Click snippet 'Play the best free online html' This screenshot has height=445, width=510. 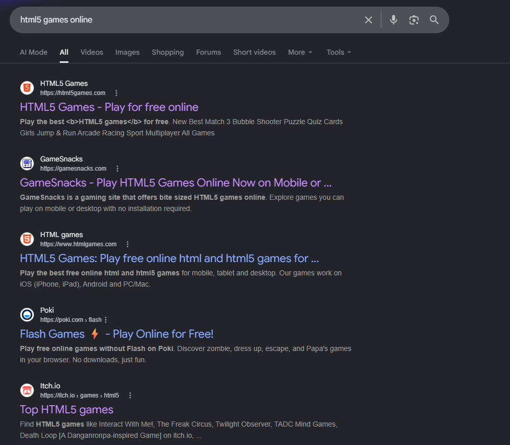click(x=100, y=273)
